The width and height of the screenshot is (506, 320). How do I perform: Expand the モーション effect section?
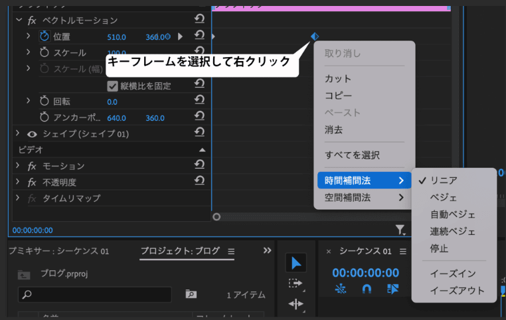click(18, 166)
